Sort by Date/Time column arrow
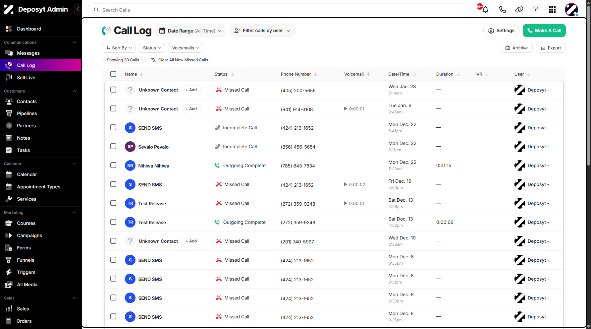Viewport: 591px width, 329px height. [x=414, y=74]
